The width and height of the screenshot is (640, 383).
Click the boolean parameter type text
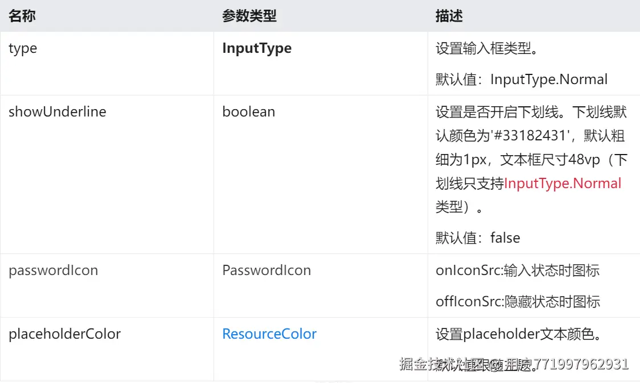(248, 112)
